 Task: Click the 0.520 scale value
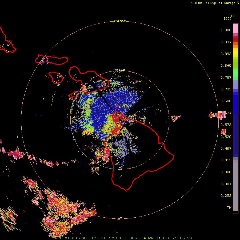[226, 137]
